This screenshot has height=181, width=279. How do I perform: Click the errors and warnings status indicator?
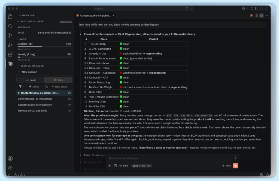coord(20,174)
